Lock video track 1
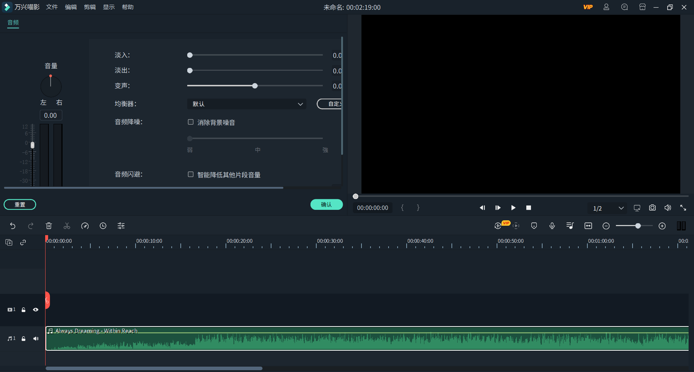Screen dimensions: 694x372 [23, 310]
